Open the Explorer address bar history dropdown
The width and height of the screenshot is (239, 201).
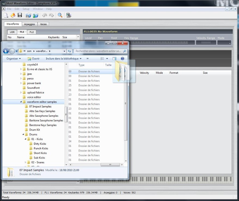[x=64, y=51]
